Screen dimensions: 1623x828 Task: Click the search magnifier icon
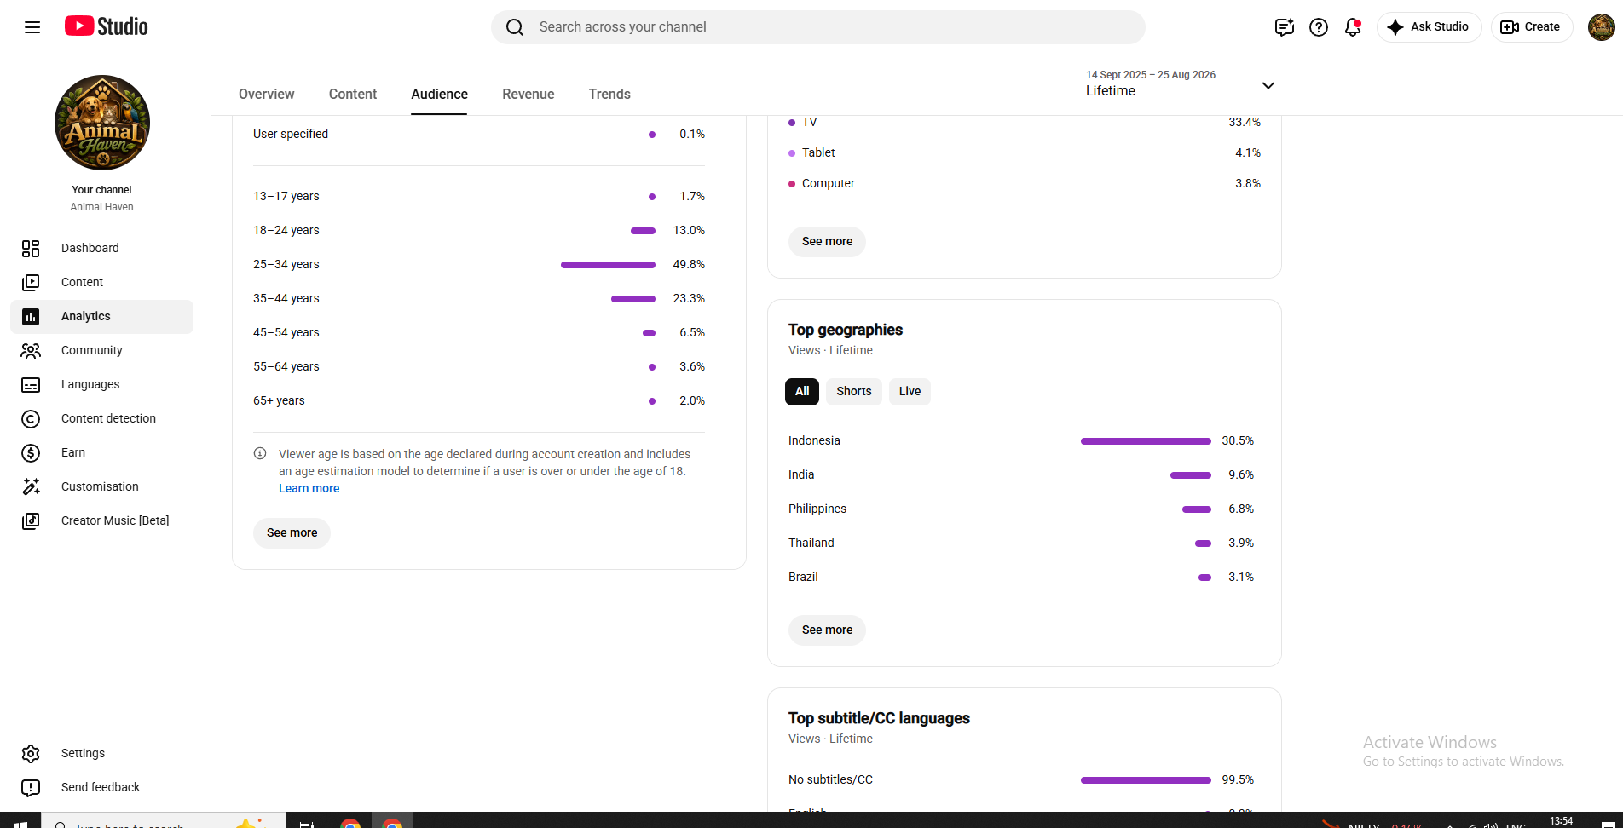tap(515, 27)
